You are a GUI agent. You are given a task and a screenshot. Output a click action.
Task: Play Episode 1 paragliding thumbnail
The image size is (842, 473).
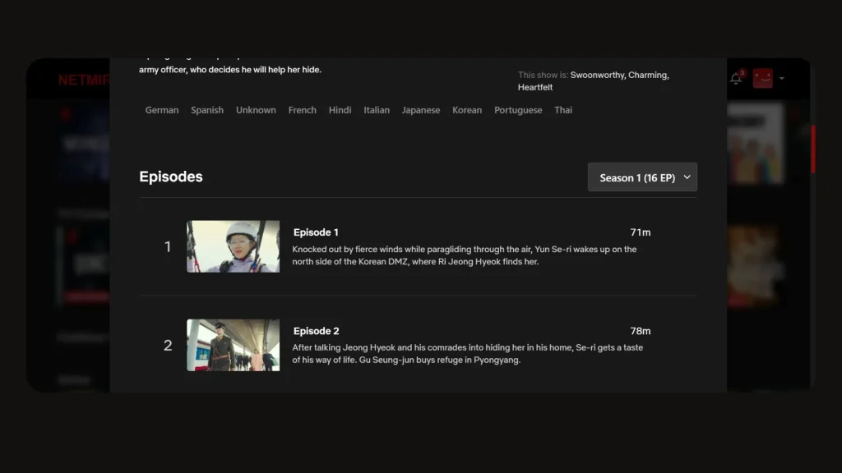[x=233, y=246]
